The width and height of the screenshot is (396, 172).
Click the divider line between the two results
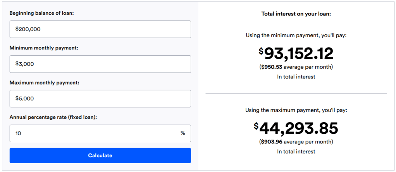coord(296,94)
